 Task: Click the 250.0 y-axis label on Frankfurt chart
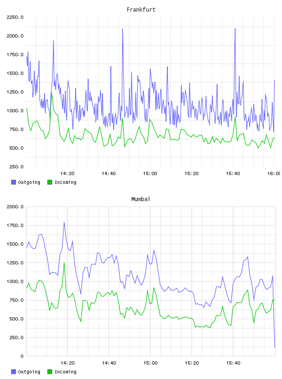16,167
